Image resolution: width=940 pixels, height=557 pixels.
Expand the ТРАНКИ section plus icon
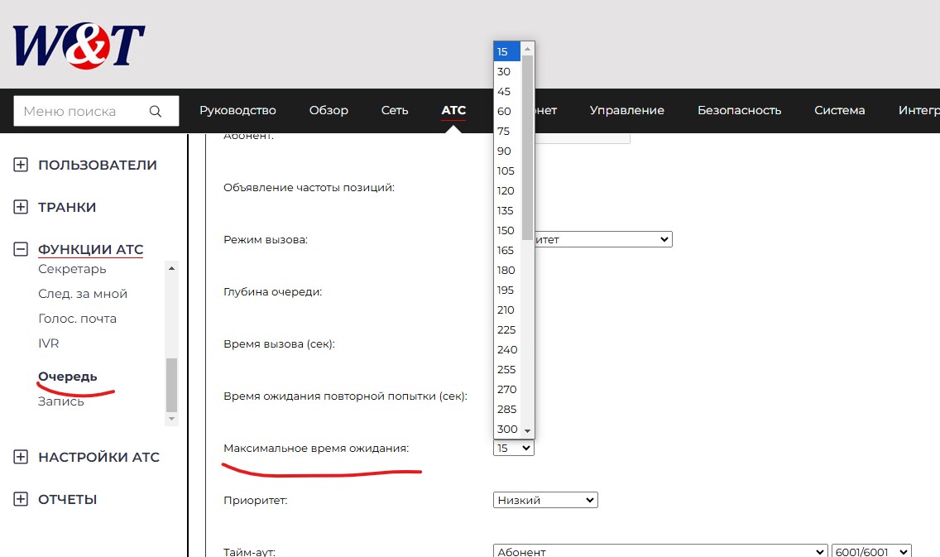(21, 207)
